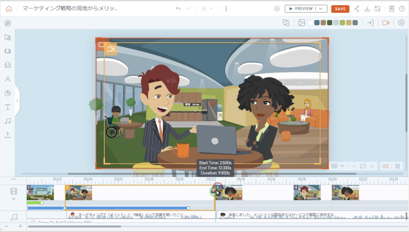Open the three-dot more options menu

click(226, 9)
